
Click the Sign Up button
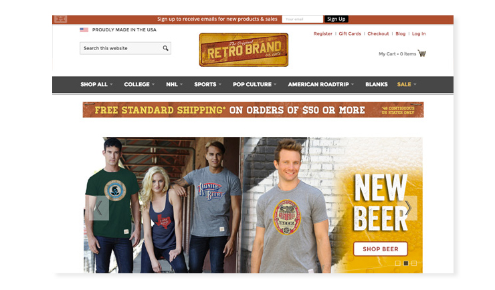(x=336, y=19)
